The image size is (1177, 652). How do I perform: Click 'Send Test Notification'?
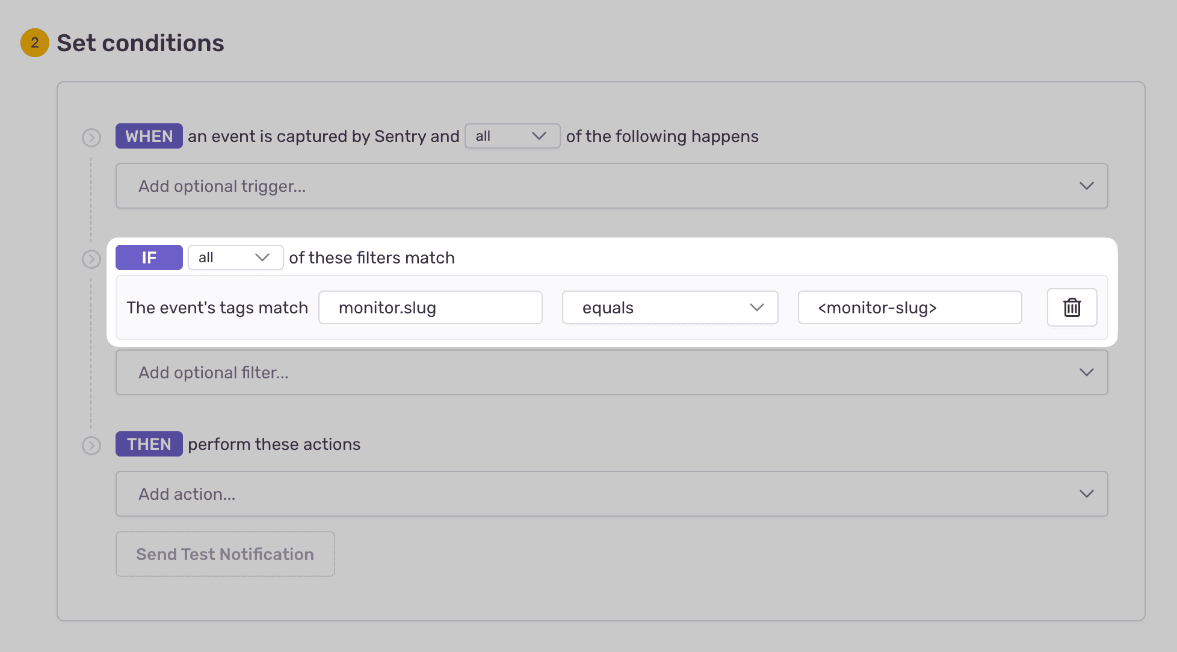[225, 554]
